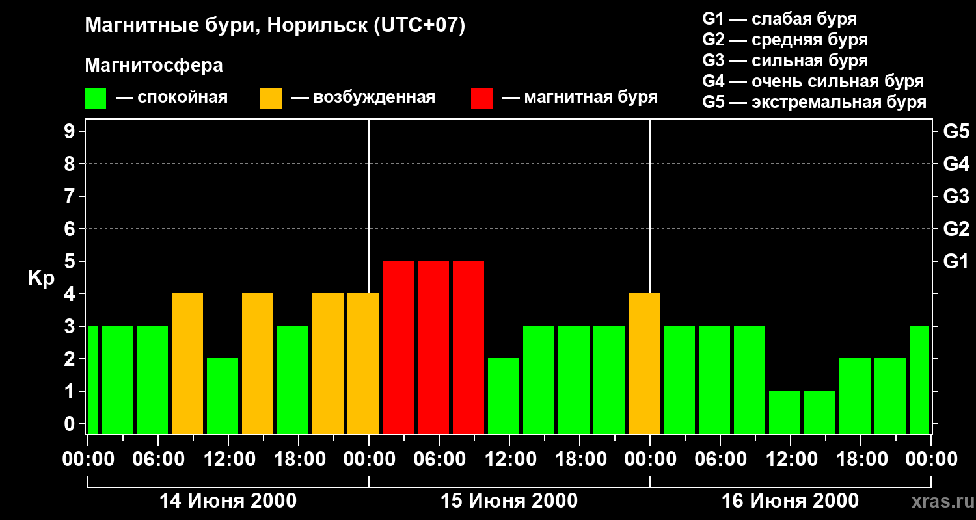976x520 pixels.
Task: Click the narrow final Kp 3 bar on 16 June
Action: [x=919, y=380]
